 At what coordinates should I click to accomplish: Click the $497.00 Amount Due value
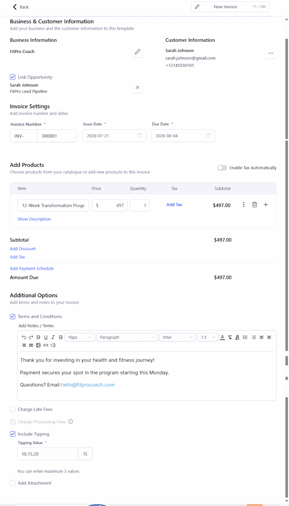click(x=223, y=277)
